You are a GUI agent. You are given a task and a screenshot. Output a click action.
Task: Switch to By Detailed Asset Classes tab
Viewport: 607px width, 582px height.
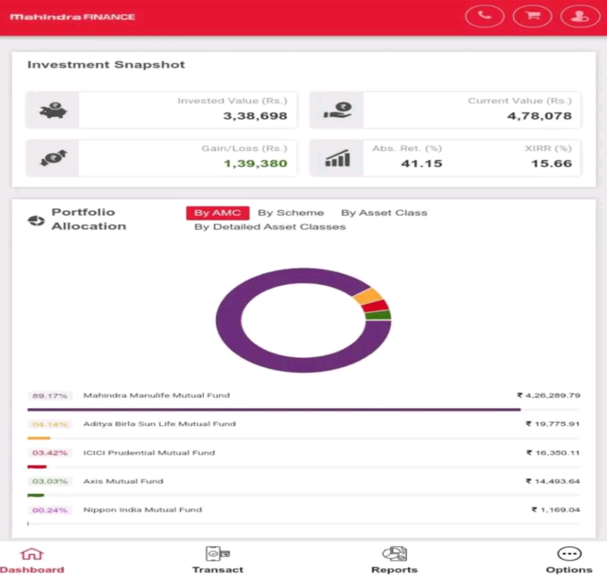pyautogui.click(x=270, y=227)
